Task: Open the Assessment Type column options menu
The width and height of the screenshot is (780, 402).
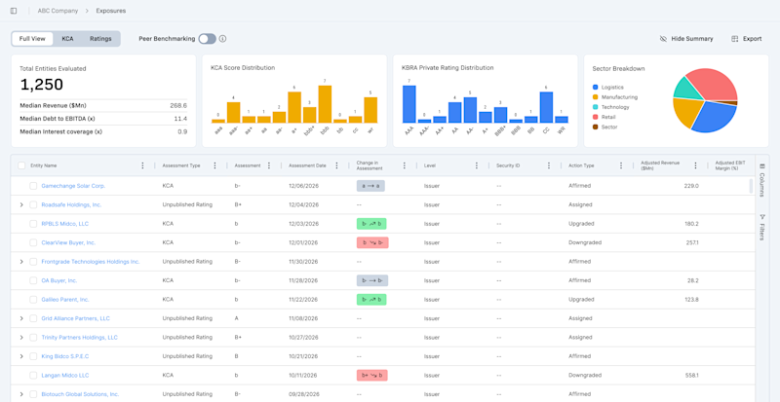Action: [214, 165]
